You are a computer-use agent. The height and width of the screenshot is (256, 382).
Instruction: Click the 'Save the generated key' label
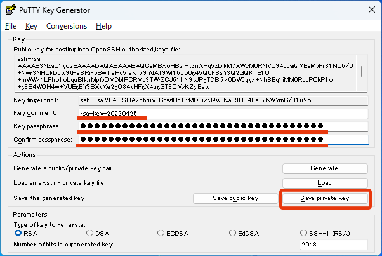pyautogui.click(x=49, y=198)
